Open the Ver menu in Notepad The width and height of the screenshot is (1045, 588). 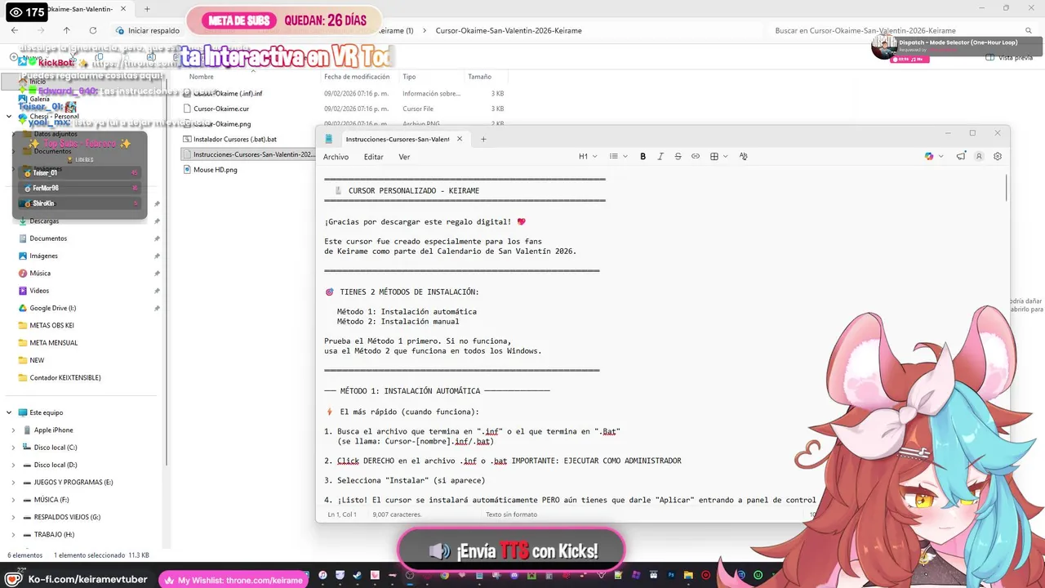coord(404,157)
